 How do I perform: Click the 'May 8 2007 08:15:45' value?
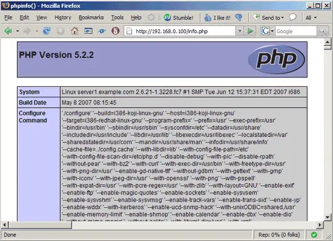[89, 103]
